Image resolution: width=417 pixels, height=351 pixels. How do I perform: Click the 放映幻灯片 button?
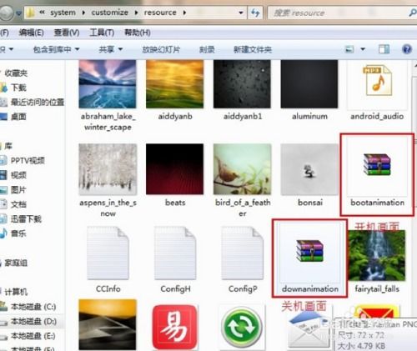tap(161, 50)
